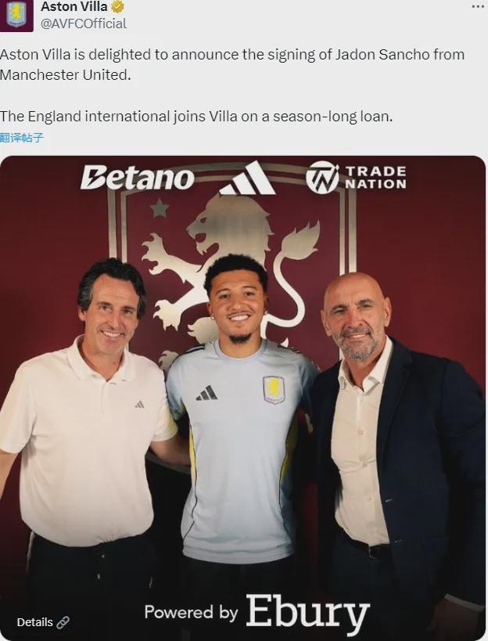Click the star on the wall crest
Viewport: 488px width, 641px height.
coord(160,208)
